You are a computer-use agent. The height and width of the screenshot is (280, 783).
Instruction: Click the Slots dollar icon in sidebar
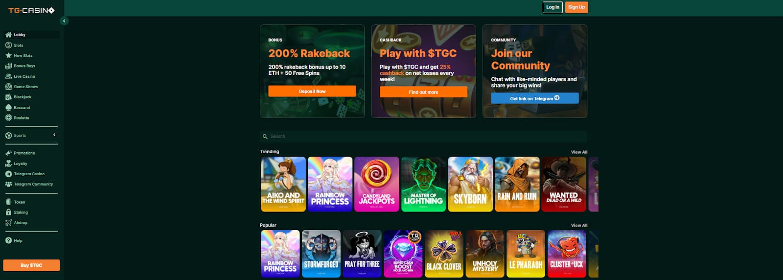[x=8, y=45]
